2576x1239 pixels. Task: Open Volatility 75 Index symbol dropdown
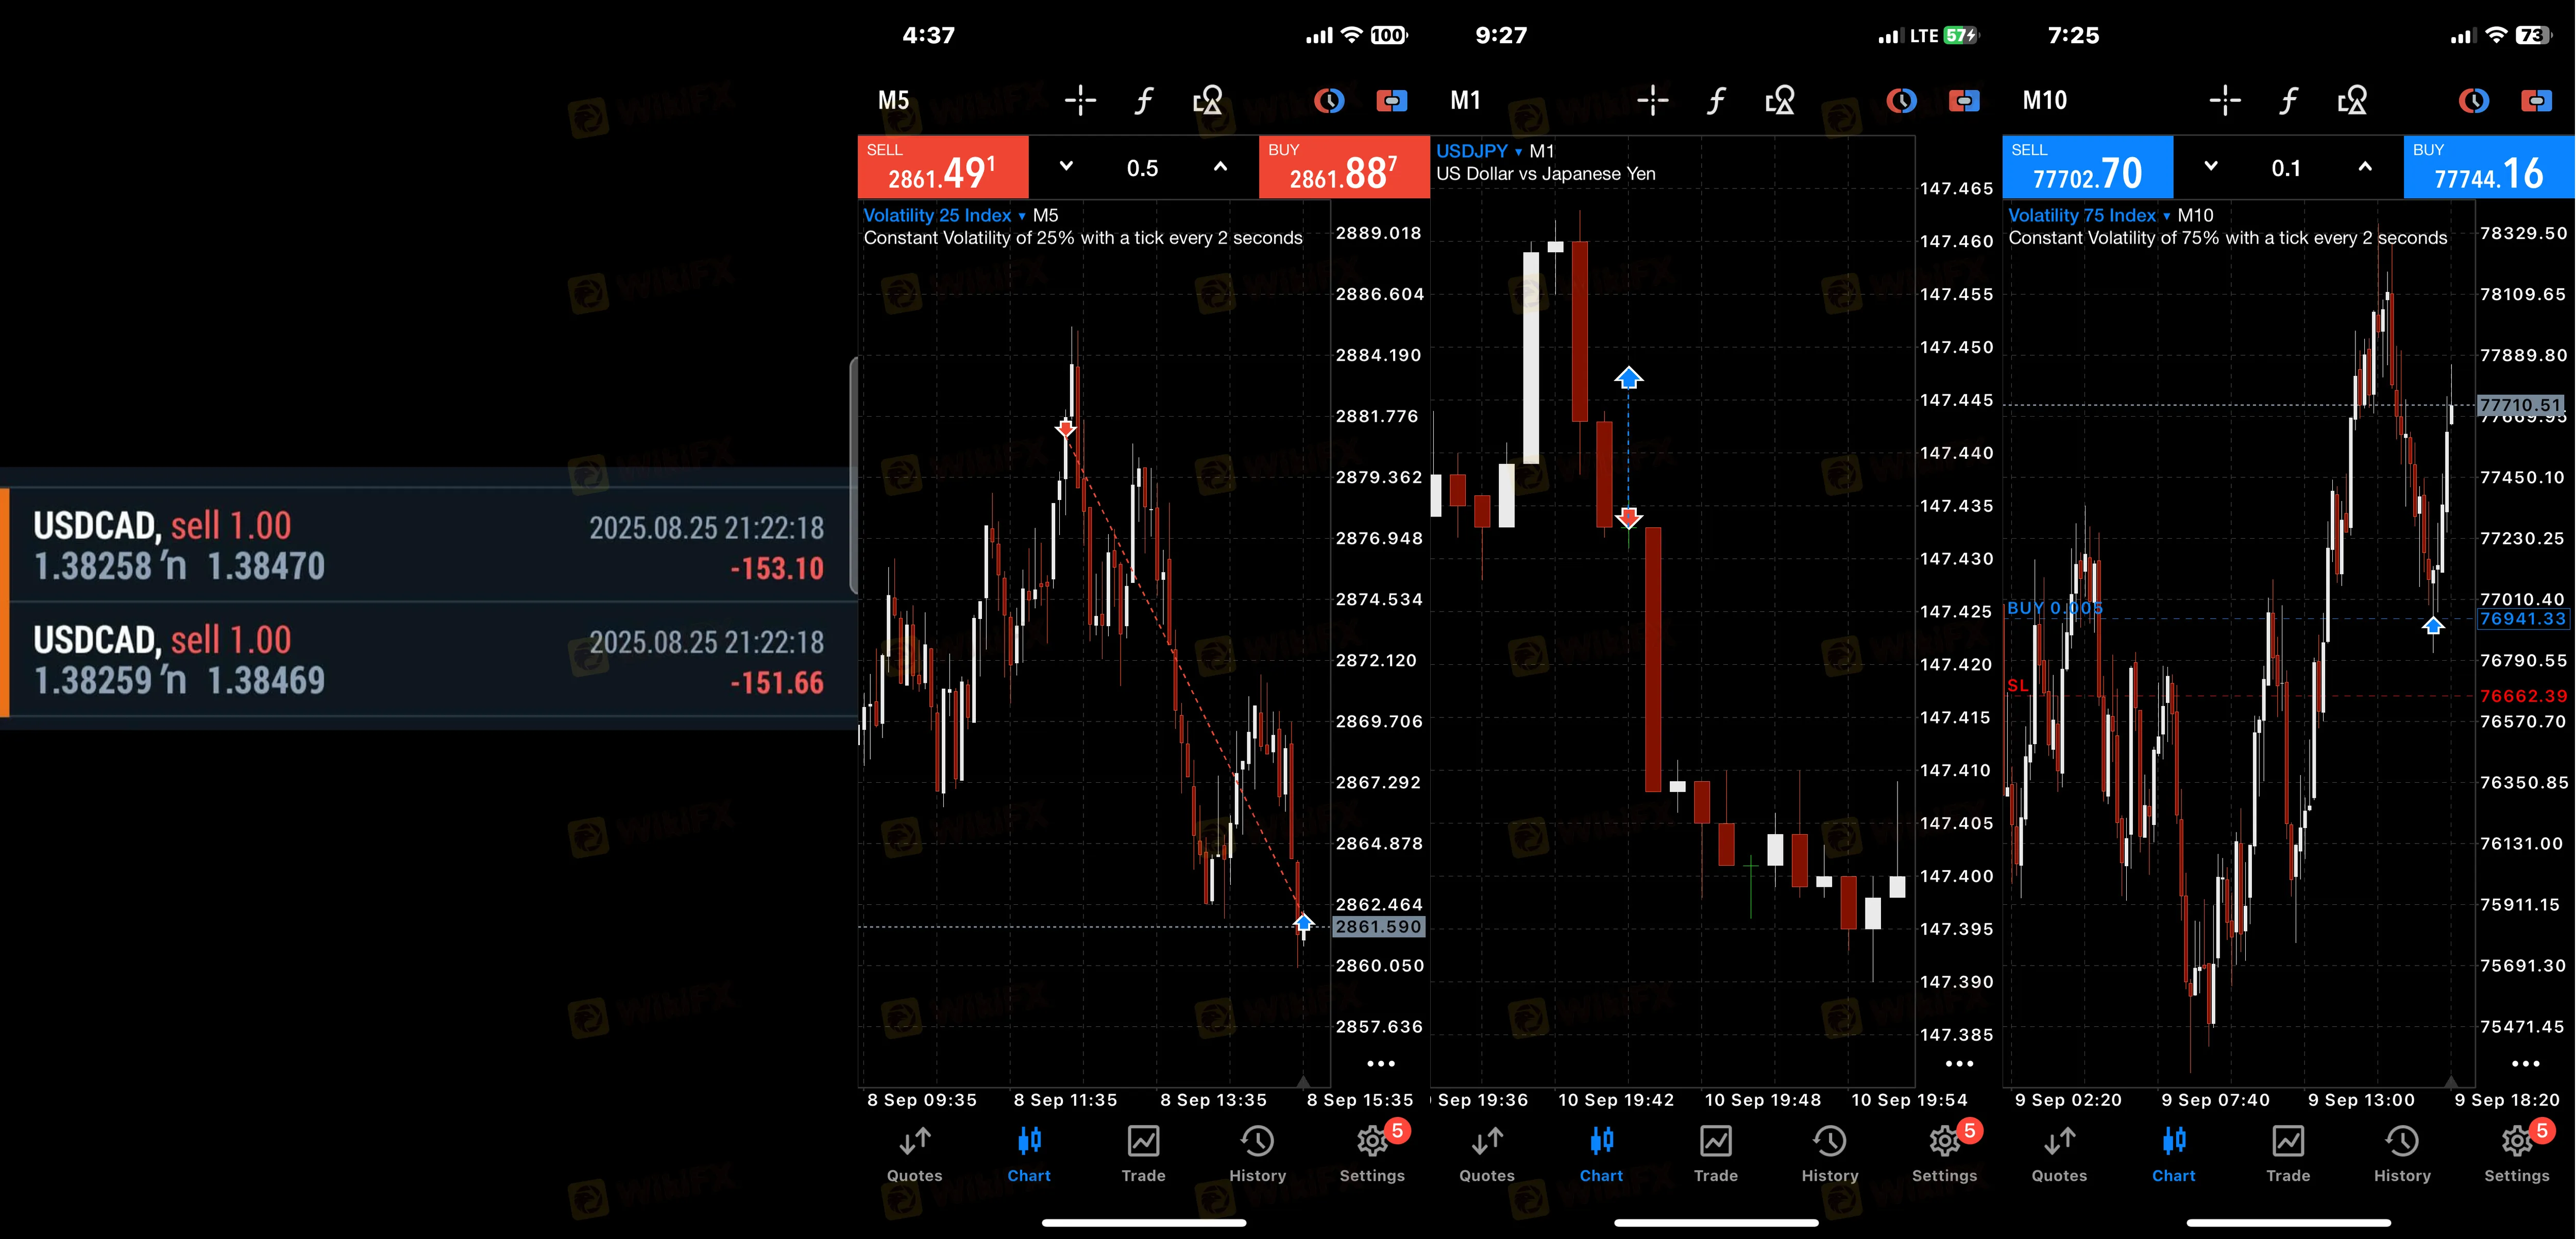2089,215
